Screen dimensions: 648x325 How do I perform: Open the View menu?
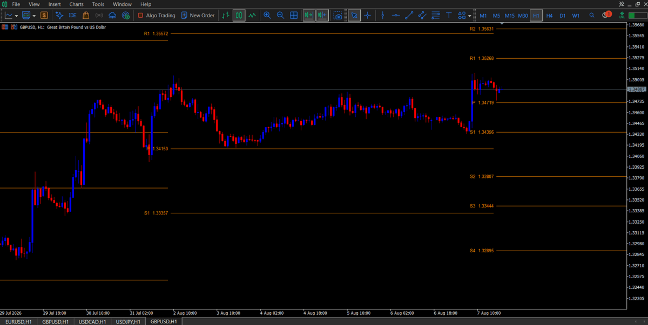[34, 4]
